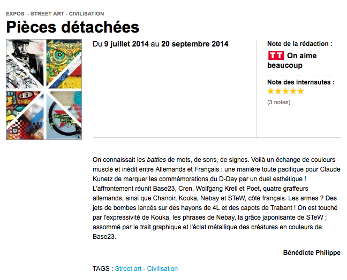
Task: Rate with the second yellow star
Action: pos(278,91)
